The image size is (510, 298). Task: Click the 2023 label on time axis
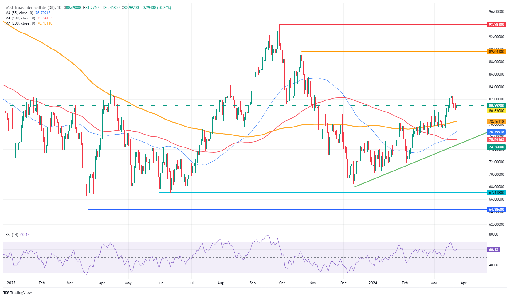pyautogui.click(x=11, y=283)
